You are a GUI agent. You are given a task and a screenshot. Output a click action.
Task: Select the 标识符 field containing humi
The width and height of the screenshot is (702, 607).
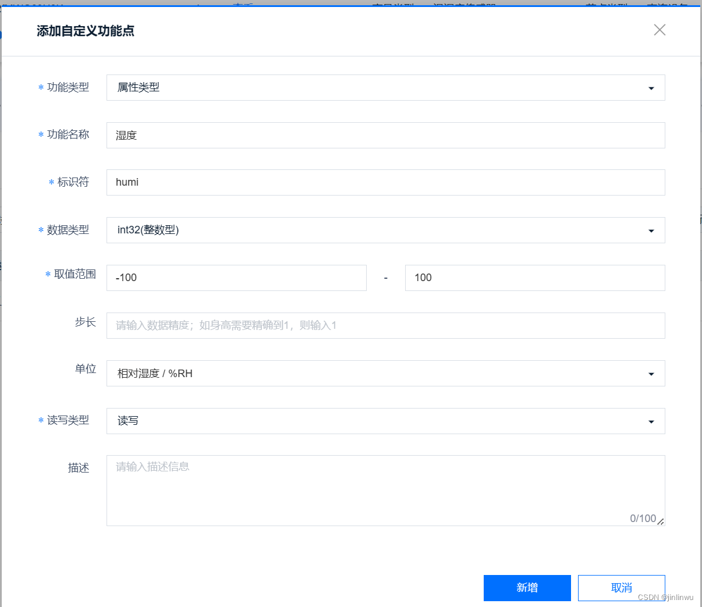(x=385, y=182)
